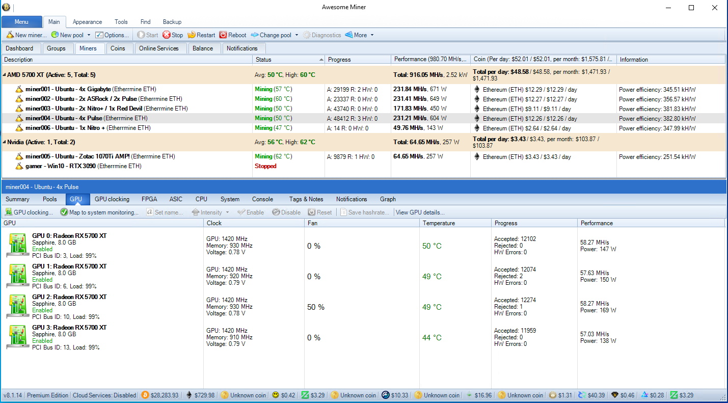
Task: Open the Pools detail tab
Action: (x=50, y=199)
